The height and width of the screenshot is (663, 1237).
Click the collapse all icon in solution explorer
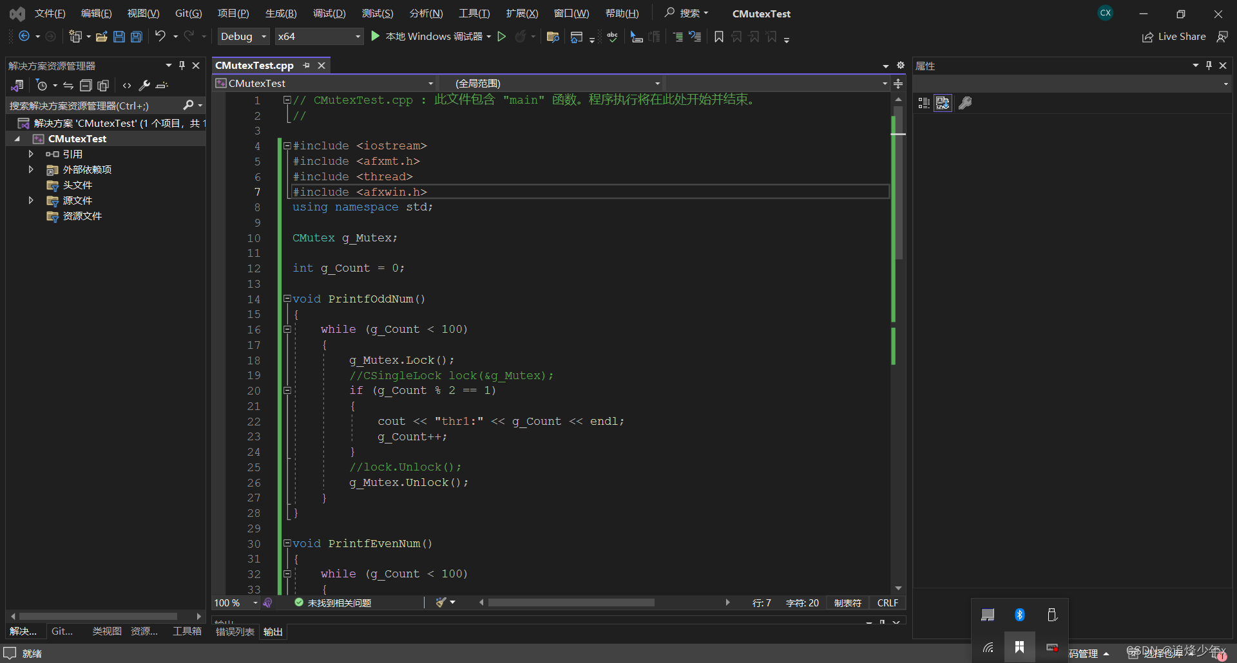[86, 86]
